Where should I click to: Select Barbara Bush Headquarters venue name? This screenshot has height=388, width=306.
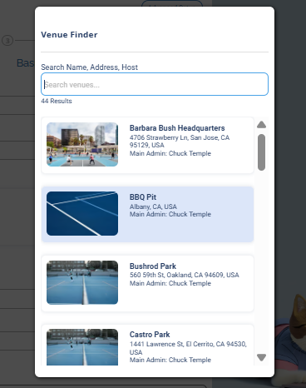(177, 128)
